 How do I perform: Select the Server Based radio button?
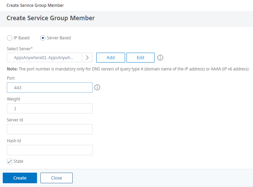43,38
